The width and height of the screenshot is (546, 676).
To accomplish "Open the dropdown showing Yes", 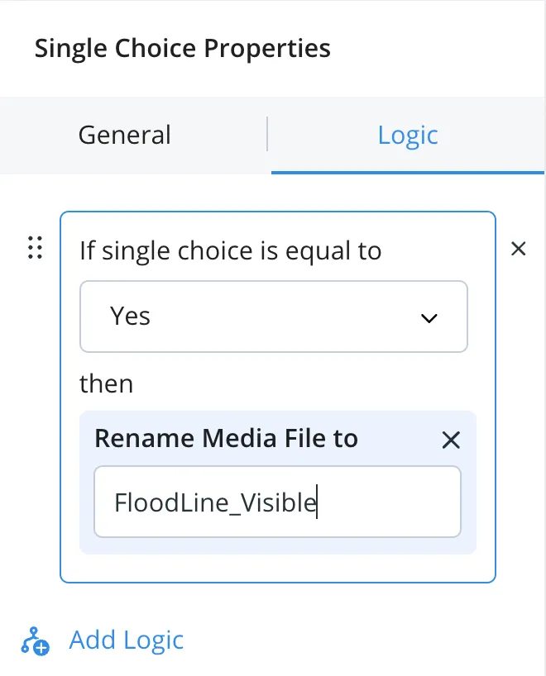I will [x=274, y=317].
